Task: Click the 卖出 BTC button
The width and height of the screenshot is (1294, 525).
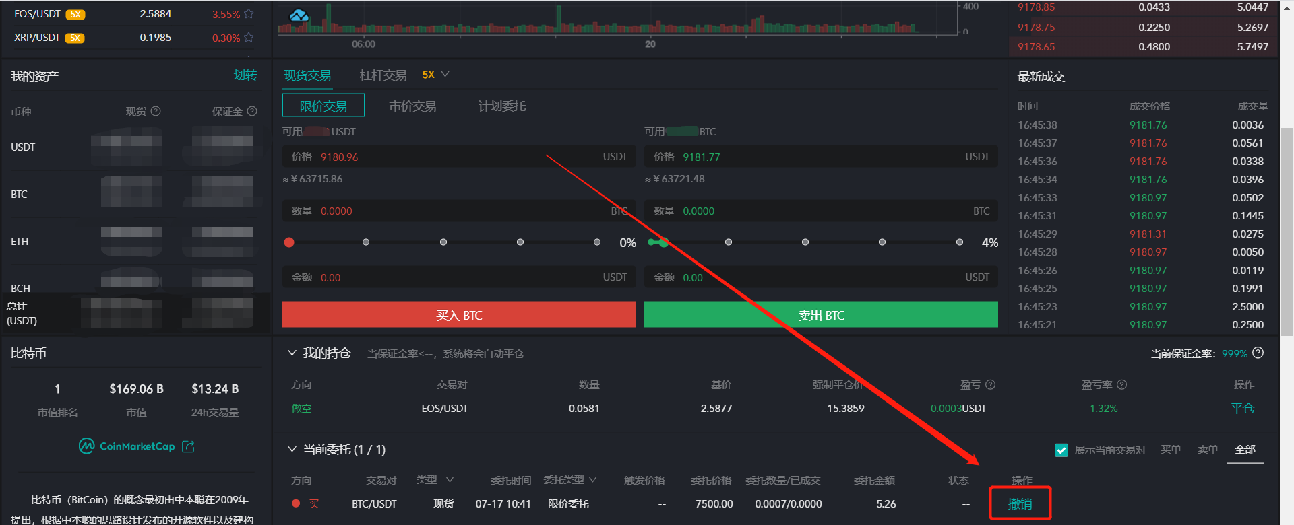Action: pos(821,314)
